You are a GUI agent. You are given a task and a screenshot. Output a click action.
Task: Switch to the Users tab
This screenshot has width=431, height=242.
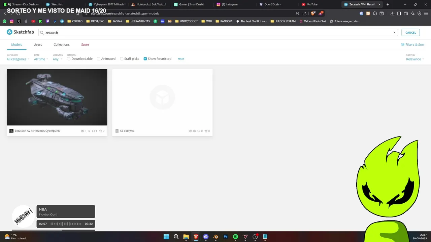[38, 44]
